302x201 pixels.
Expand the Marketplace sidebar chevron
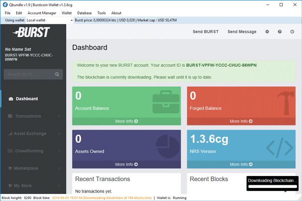pyautogui.click(x=59, y=168)
